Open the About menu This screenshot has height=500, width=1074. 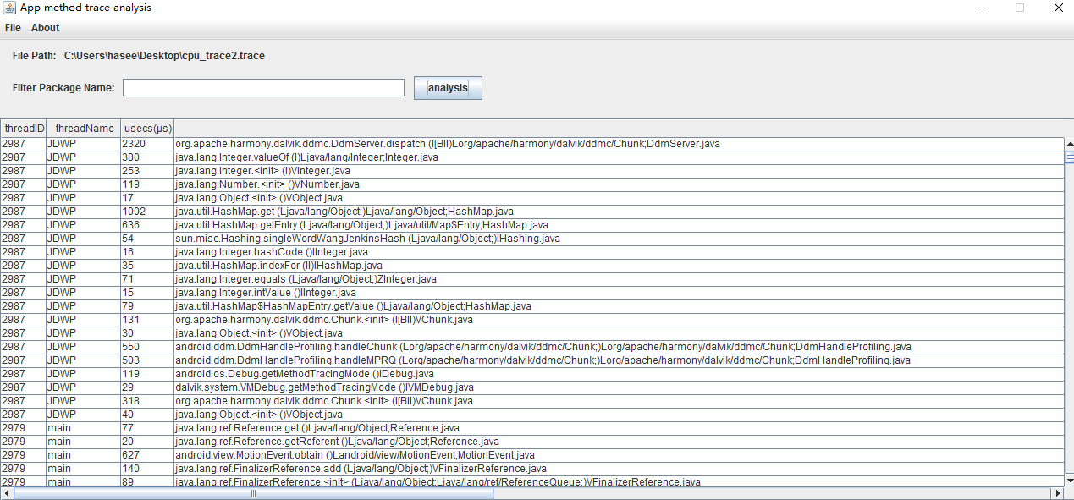[x=46, y=28]
